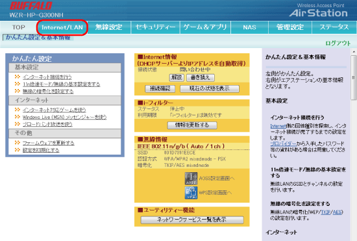The height and width of the screenshot is (241, 357).
Task: Click the BUFFALO logo
Action: (x=31, y=6)
